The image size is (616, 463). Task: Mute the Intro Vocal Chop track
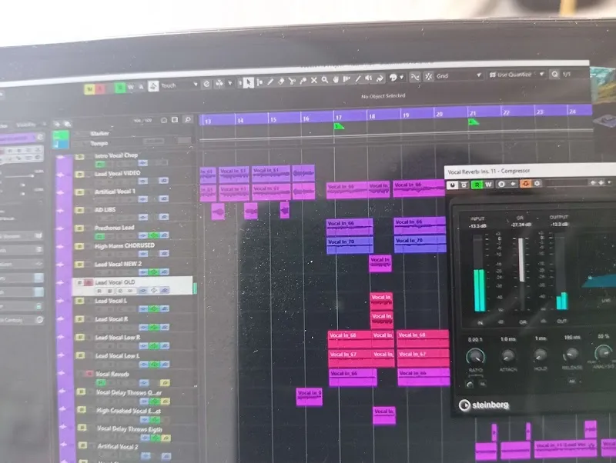click(79, 157)
